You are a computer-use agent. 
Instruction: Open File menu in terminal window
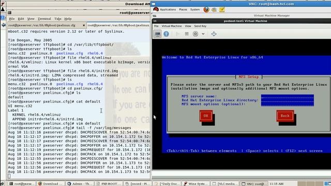12,19
